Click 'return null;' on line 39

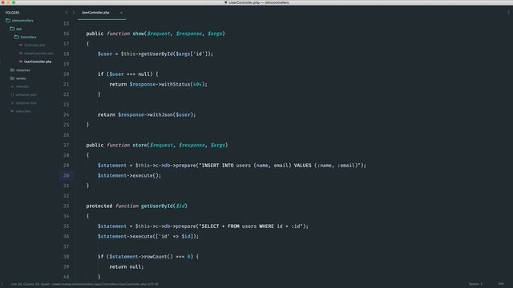[127, 266]
